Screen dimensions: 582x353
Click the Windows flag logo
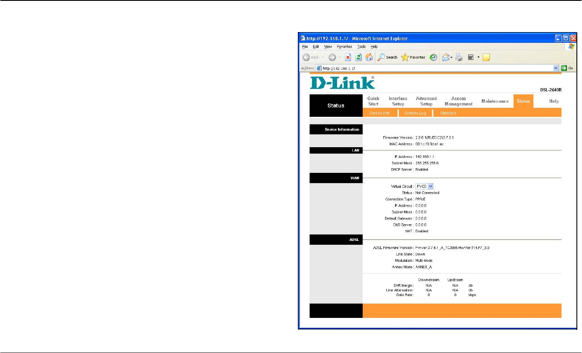[571, 47]
